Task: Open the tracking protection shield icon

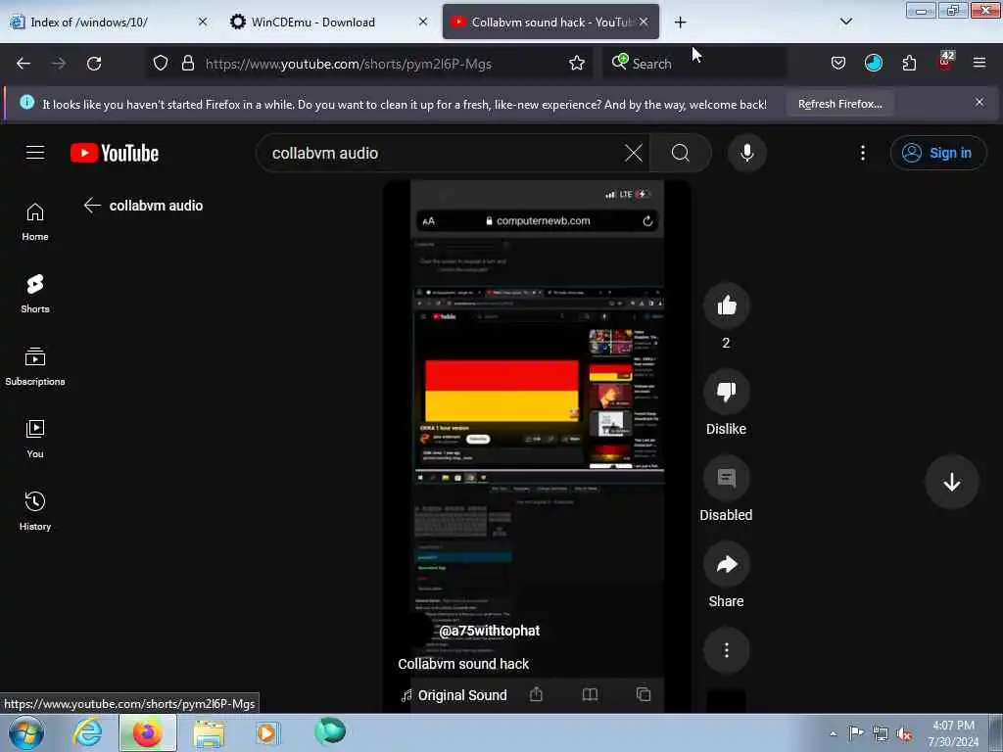Action: point(161,64)
